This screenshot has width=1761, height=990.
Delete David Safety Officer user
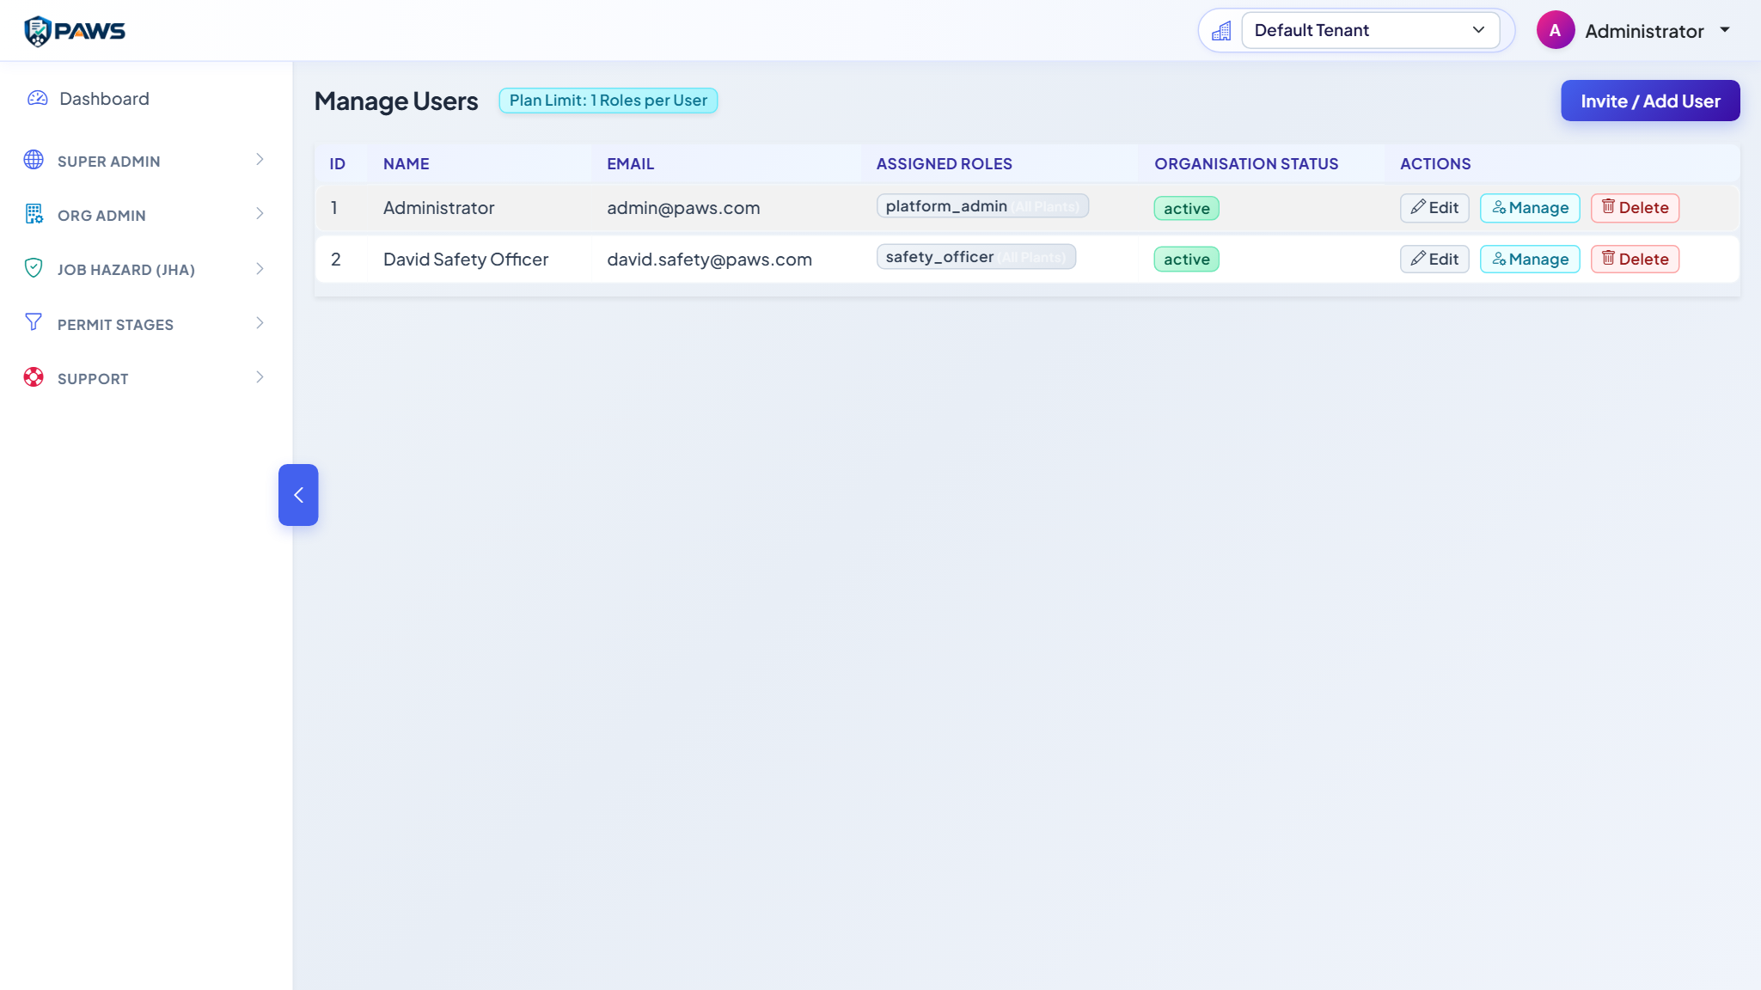[1635, 260]
